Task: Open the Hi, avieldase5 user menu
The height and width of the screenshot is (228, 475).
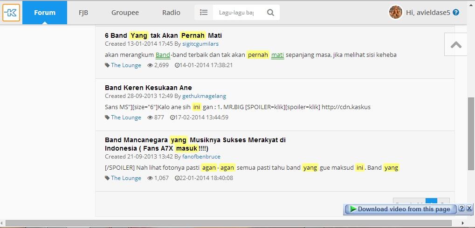Action: click(428, 13)
